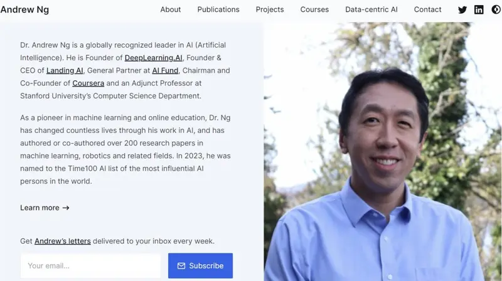Screen dimensions: 502x281
Task: Open the Projects menu item
Action: tap(270, 9)
